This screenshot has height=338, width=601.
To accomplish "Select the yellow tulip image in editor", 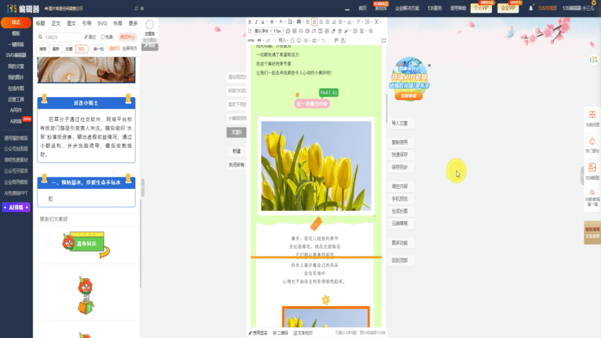I will point(316,165).
